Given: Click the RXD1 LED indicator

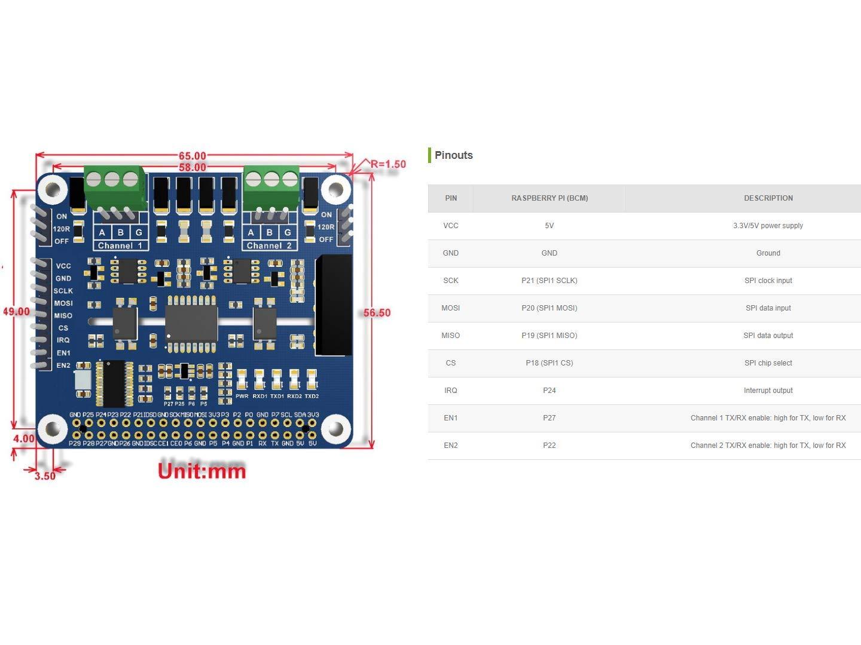Looking at the screenshot, I should pyautogui.click(x=260, y=379).
